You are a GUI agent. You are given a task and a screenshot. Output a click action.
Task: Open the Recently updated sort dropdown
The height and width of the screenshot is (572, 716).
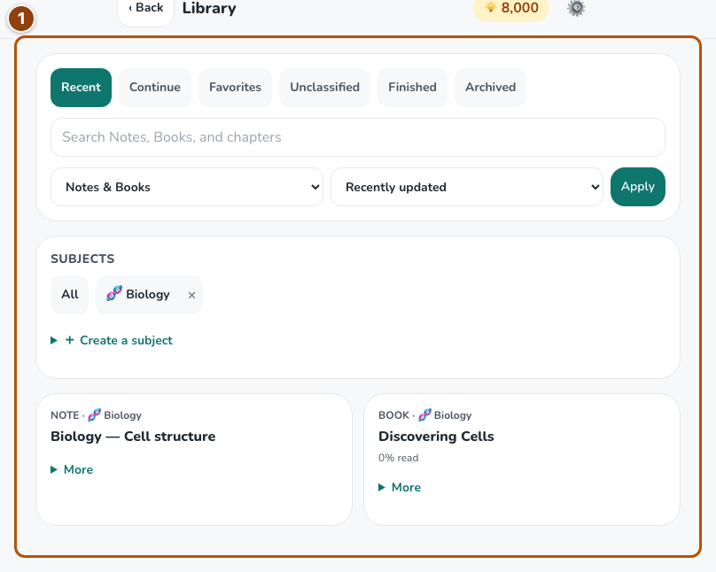tap(467, 187)
